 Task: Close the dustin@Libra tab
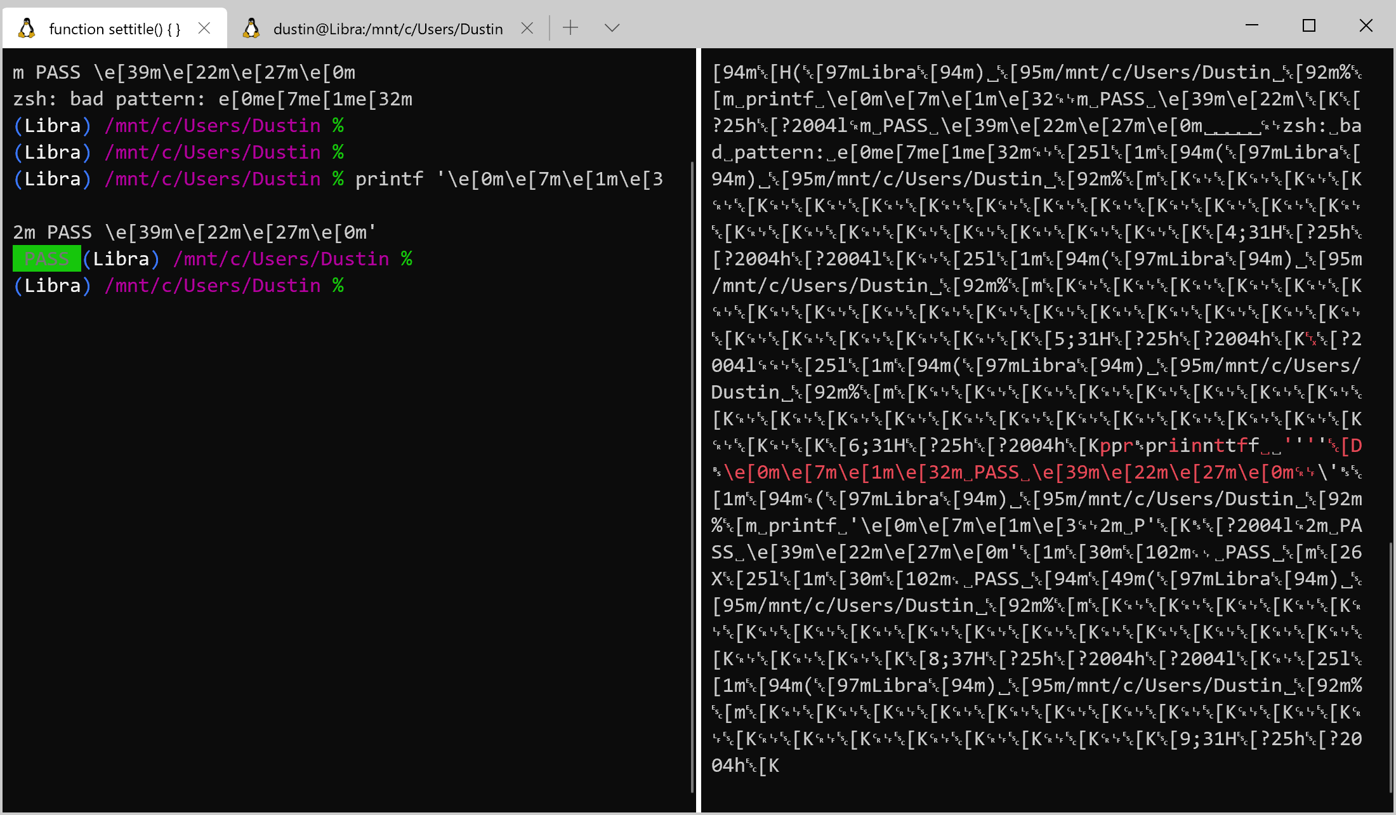pos(527,28)
